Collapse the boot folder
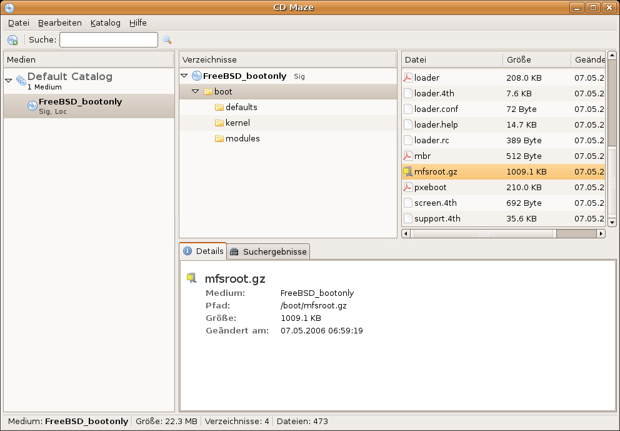Screen dimensions: 620x431 [x=196, y=91]
